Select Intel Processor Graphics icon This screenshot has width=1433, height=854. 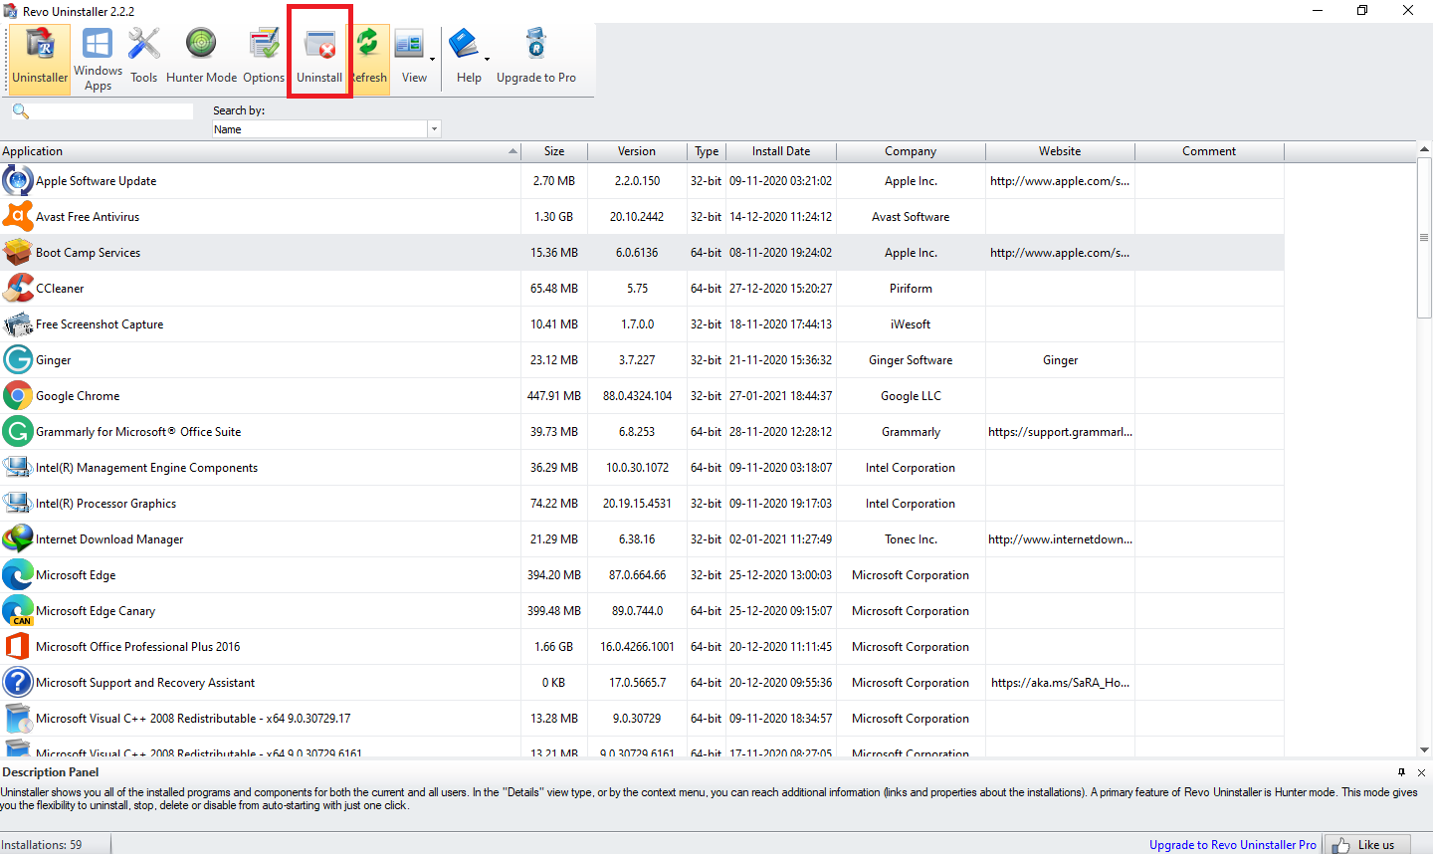pos(18,504)
